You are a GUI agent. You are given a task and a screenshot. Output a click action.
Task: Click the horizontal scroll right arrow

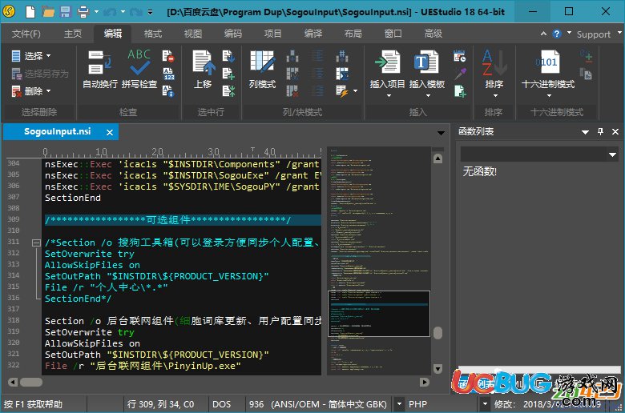[425, 382]
